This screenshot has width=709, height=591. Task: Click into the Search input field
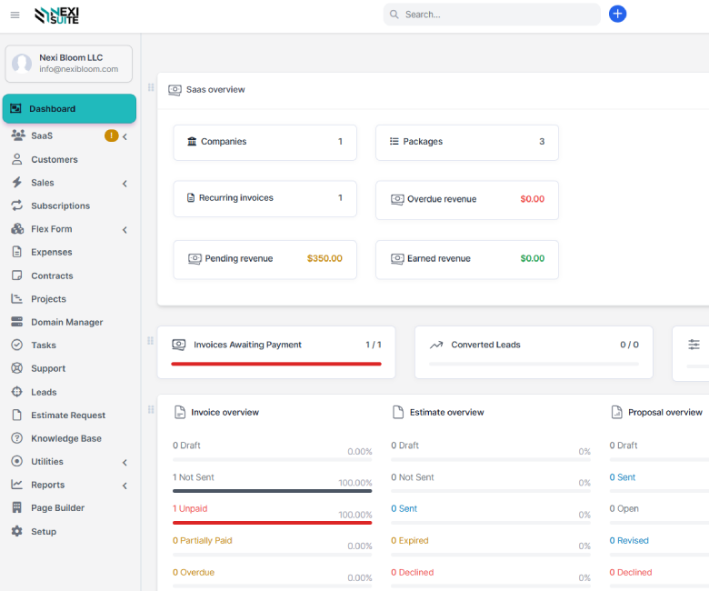click(x=492, y=15)
